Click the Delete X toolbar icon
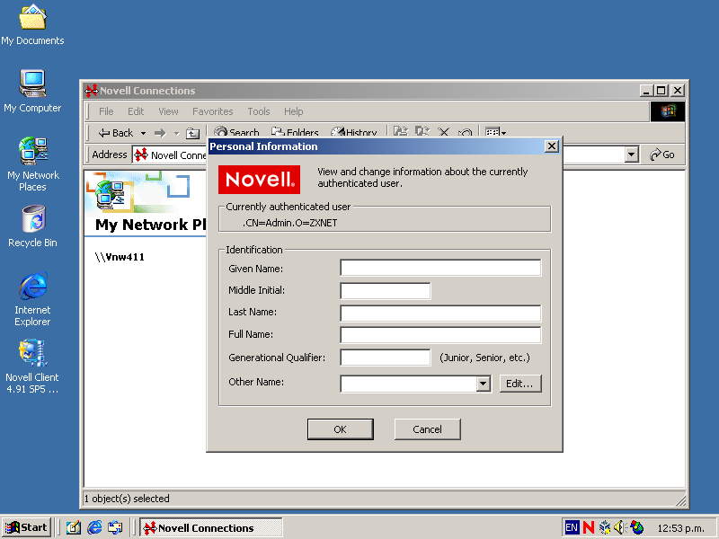 [443, 132]
